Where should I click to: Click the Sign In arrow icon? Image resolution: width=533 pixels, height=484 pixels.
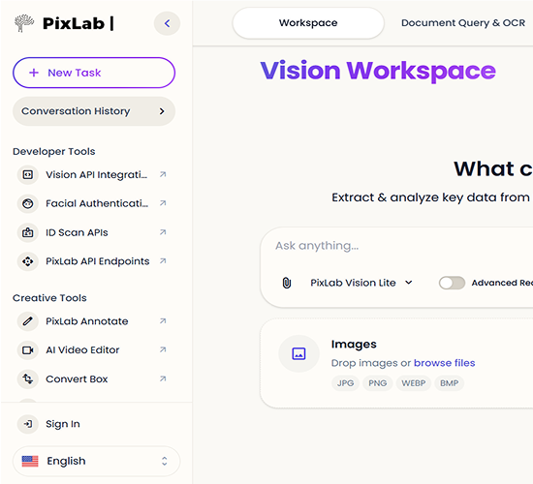pos(27,424)
